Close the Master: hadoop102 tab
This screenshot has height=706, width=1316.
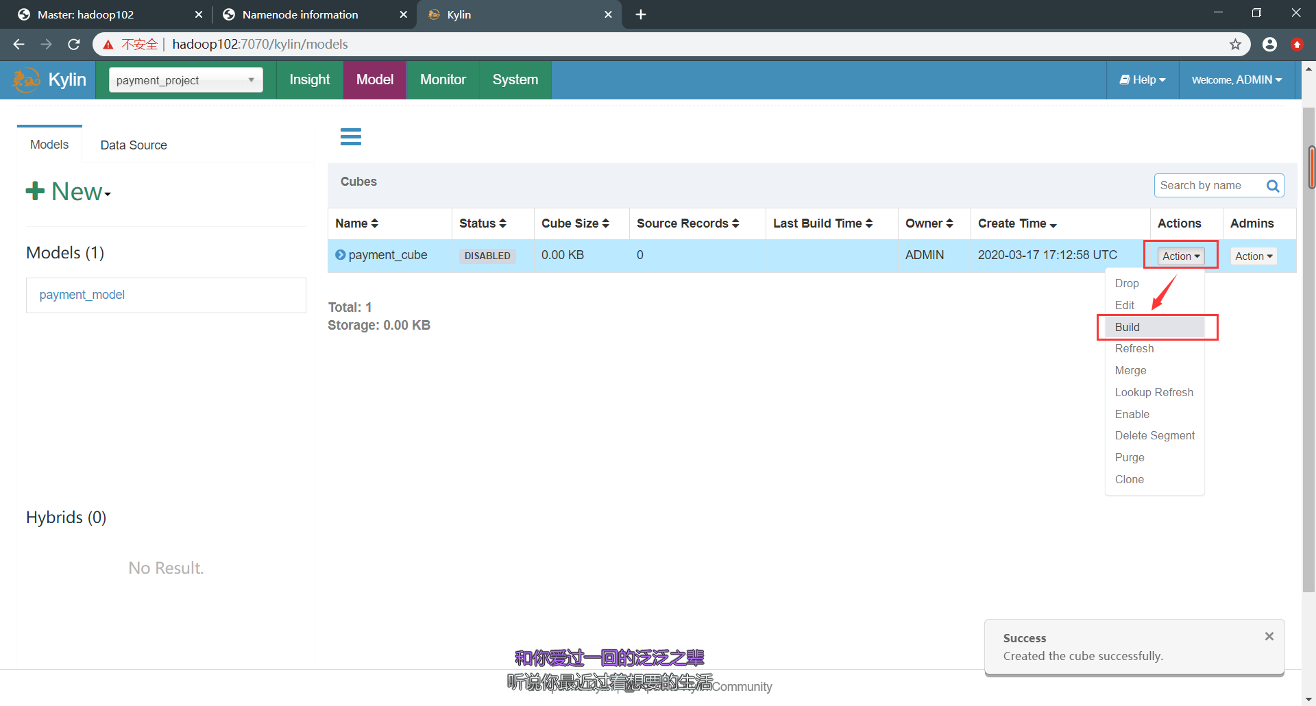tap(199, 14)
